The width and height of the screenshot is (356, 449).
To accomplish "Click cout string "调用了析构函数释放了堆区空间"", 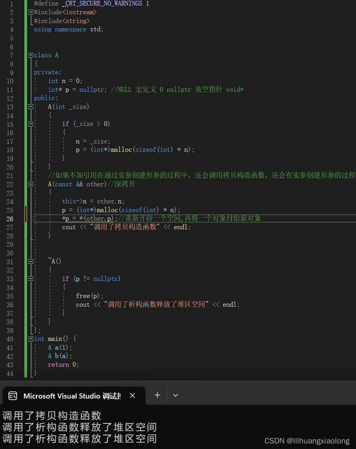I will pyautogui.click(x=157, y=304).
